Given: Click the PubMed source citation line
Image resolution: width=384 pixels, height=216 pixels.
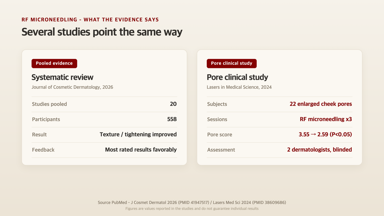Looking at the screenshot, I should [192, 202].
